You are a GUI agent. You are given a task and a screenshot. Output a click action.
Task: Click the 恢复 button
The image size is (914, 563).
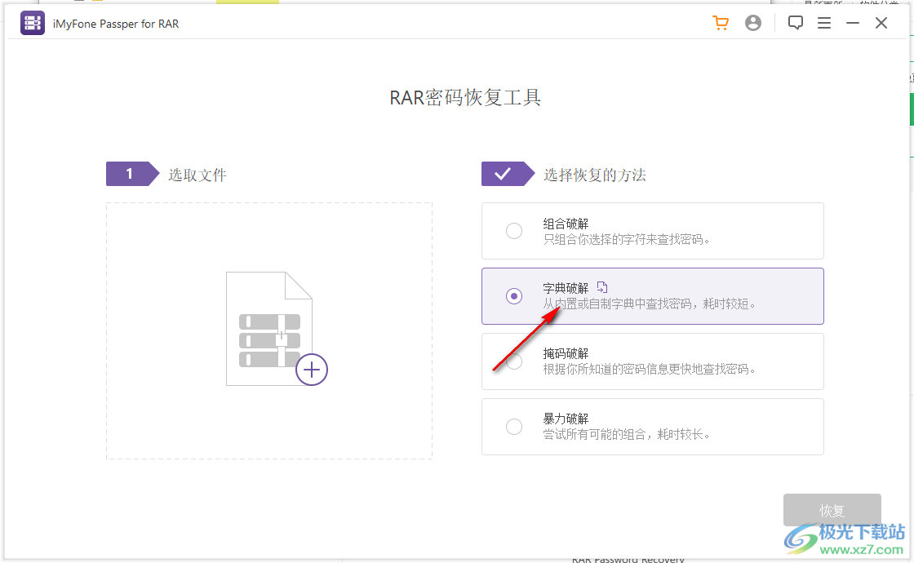[x=832, y=511]
